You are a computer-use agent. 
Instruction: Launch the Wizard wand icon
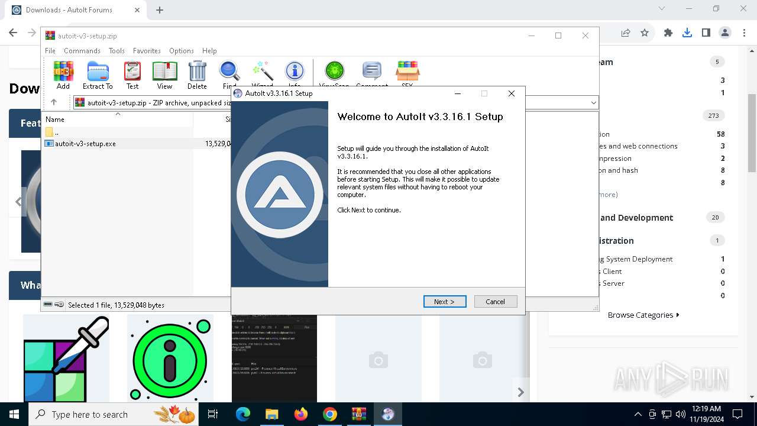(x=262, y=74)
